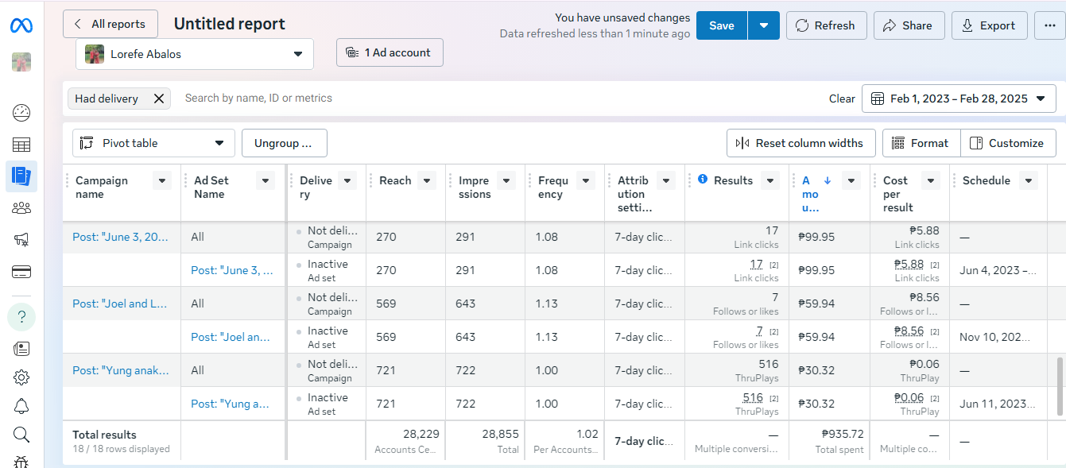Image resolution: width=1066 pixels, height=468 pixels.
Task: Click the Meta logo icon
Action: click(21, 25)
